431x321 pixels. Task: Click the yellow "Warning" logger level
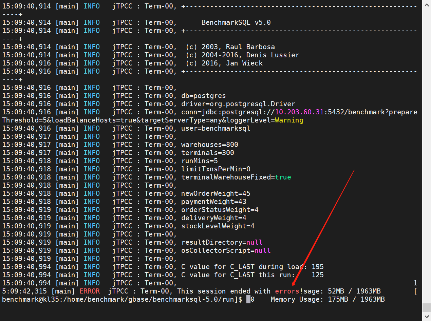click(289, 120)
